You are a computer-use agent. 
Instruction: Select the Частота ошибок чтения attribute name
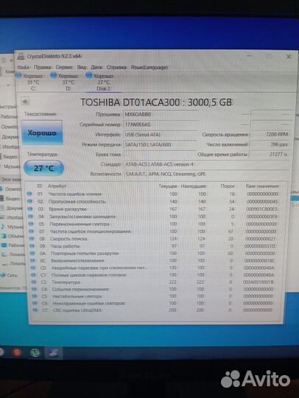tap(75, 194)
